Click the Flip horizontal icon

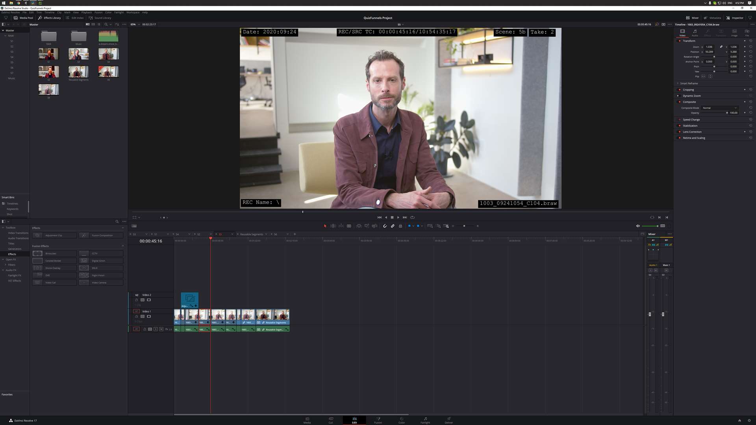point(703,76)
